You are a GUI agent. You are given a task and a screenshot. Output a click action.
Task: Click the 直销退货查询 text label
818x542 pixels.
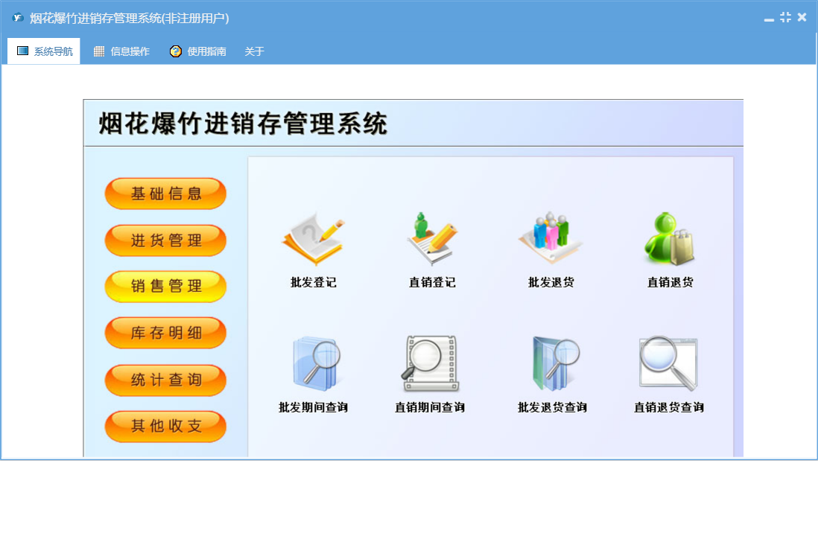tap(669, 407)
